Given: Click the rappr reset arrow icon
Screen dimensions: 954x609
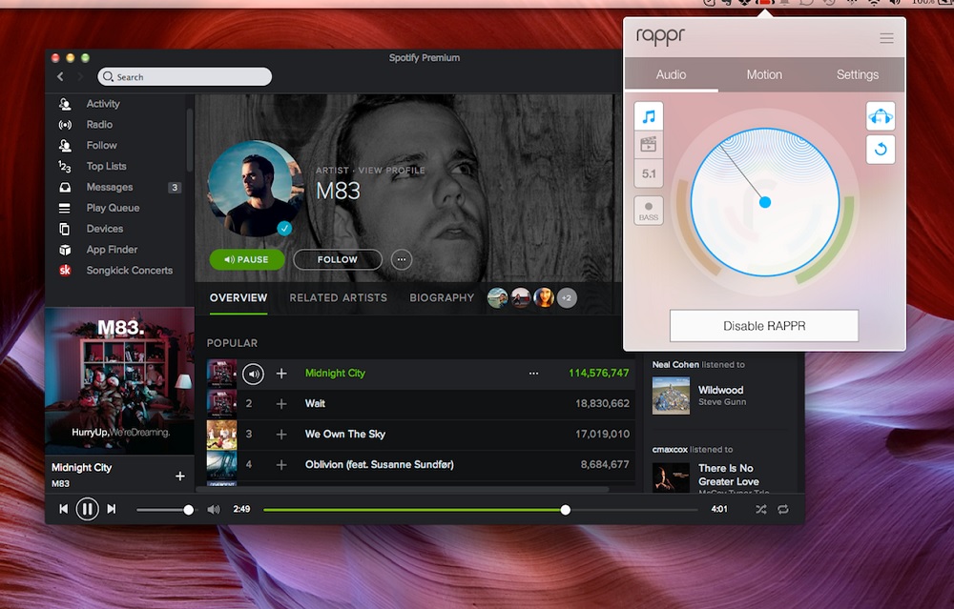Looking at the screenshot, I should (x=881, y=150).
